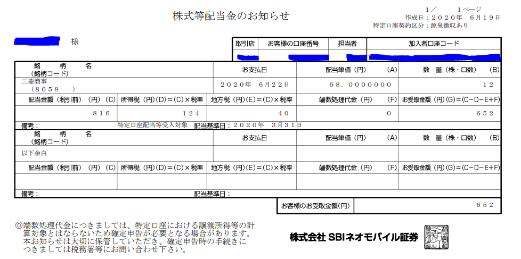Screen dimensions: 521x259
Task: Select the stock code (8058)
Action: click(53, 89)
